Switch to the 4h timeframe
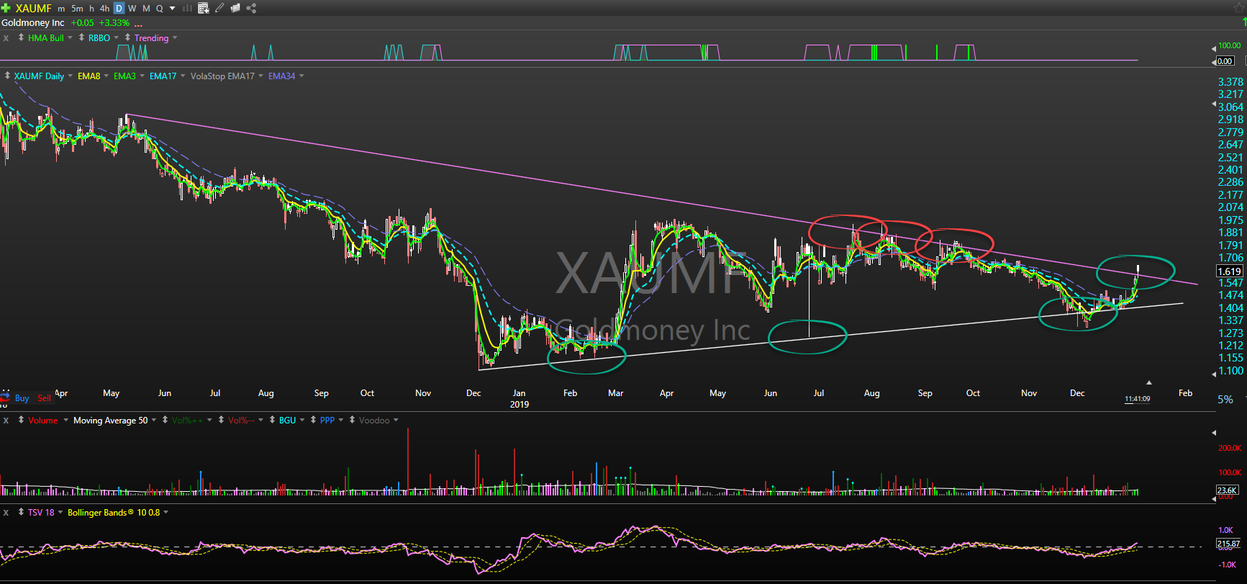Viewport: 1247px width, 584px height. click(x=104, y=9)
